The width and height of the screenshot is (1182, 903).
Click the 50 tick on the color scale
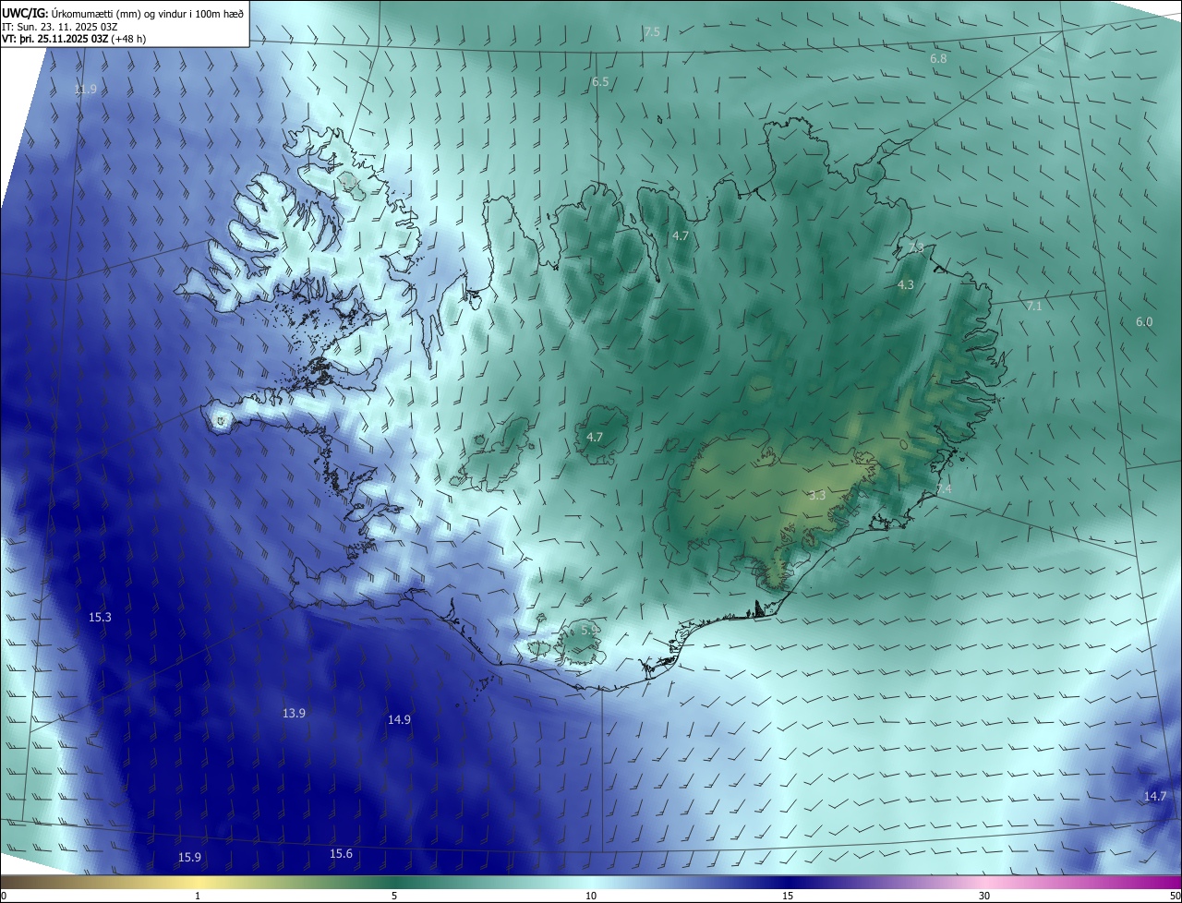1175,896
